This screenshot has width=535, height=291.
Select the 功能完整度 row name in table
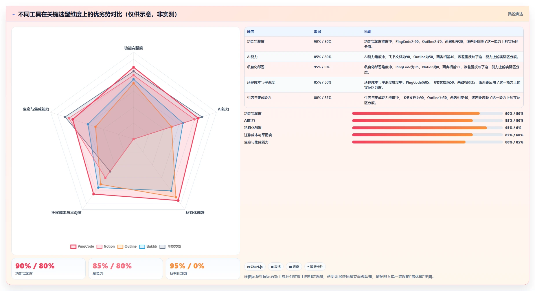256,42
